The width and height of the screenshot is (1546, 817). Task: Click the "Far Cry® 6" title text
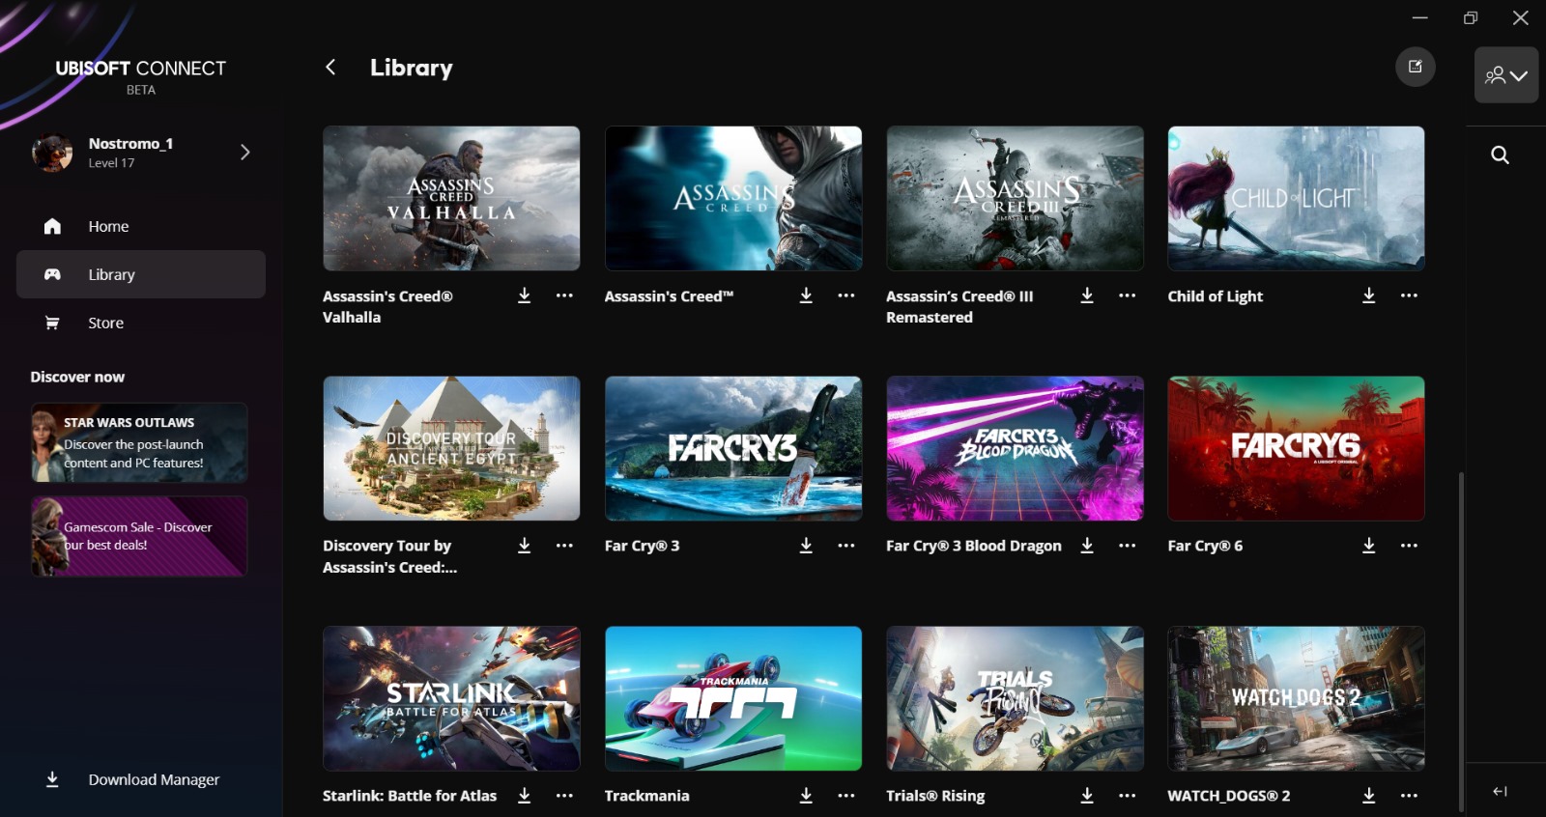coord(1205,546)
